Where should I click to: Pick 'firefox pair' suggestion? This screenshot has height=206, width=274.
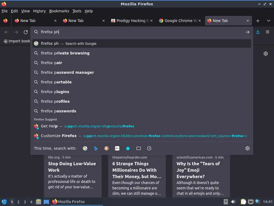[x=142, y=63]
